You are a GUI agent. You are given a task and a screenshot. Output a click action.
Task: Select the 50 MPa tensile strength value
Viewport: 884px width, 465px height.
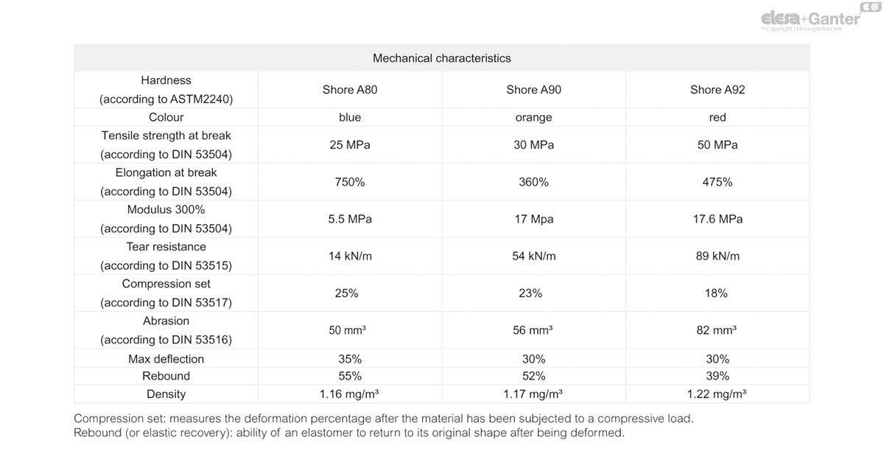coord(718,145)
